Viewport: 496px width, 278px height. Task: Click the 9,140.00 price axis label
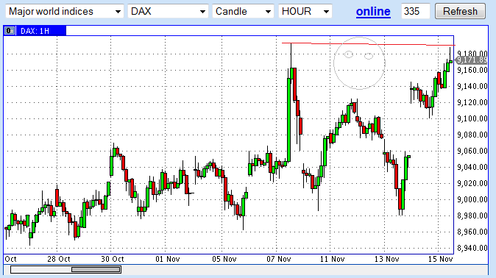(472, 86)
